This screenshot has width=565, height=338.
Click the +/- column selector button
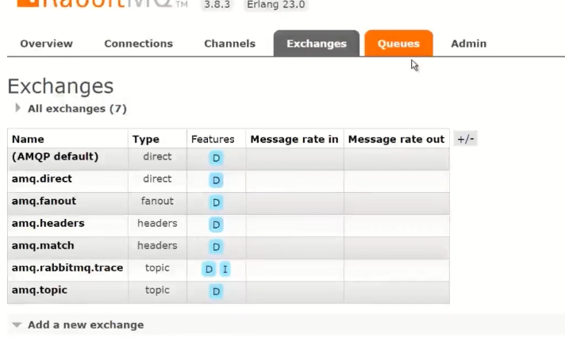point(466,139)
